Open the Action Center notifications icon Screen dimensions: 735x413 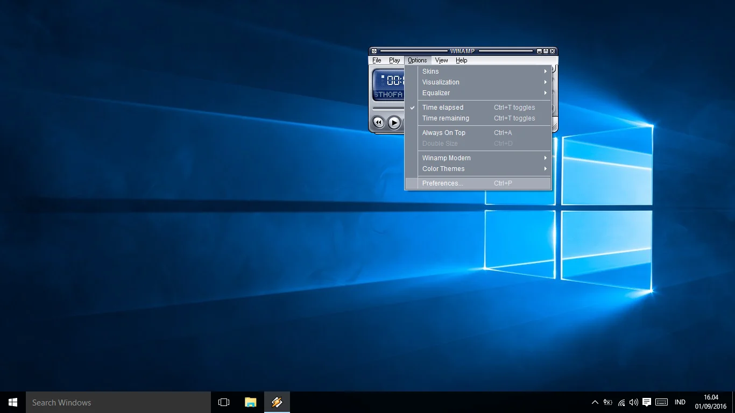coord(647,402)
